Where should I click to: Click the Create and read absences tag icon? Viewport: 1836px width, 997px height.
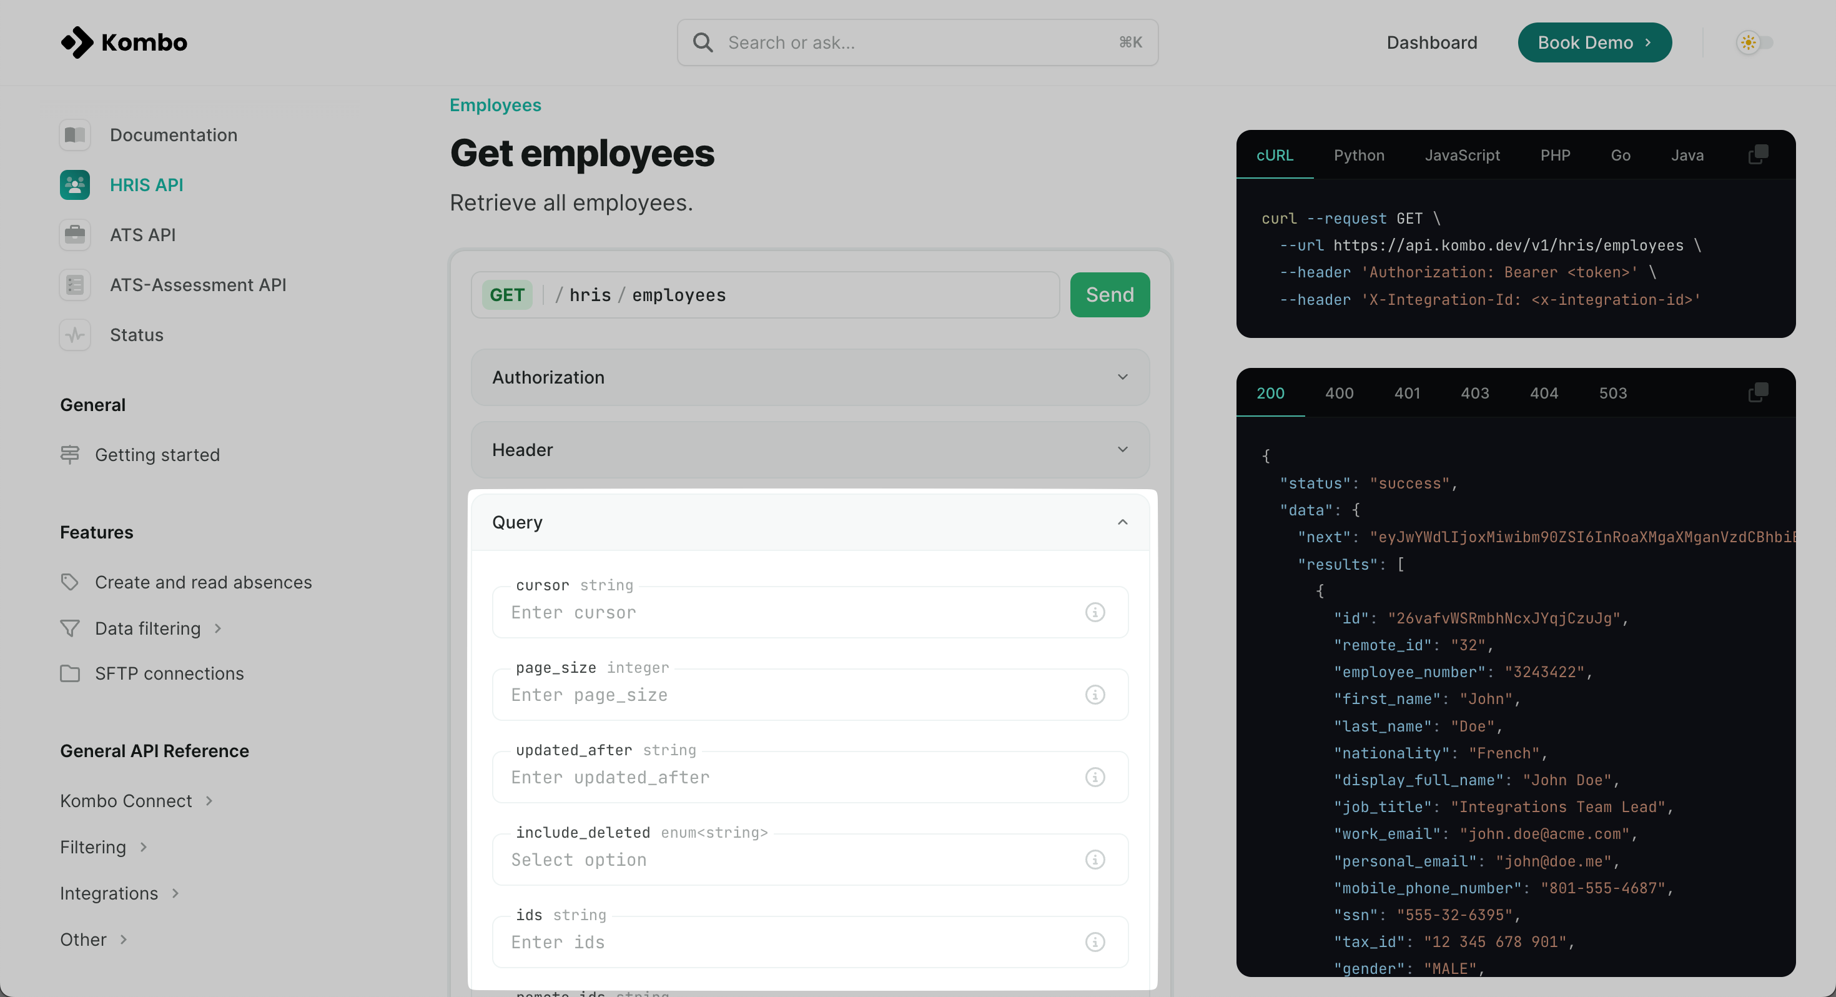70,582
